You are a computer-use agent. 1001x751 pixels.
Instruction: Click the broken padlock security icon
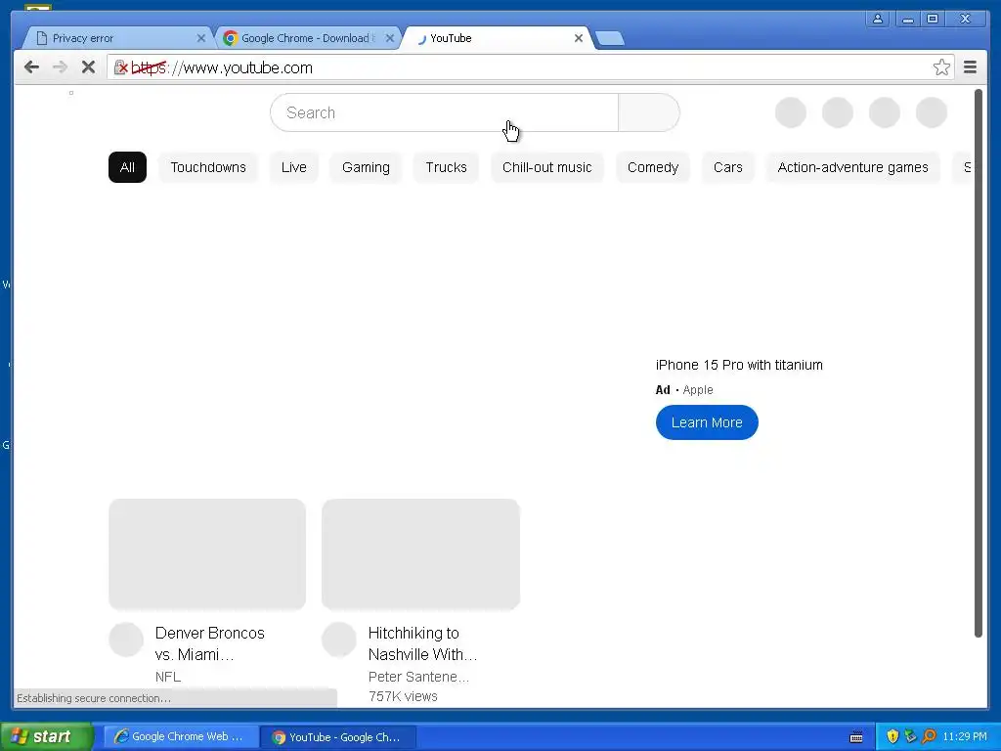point(120,67)
